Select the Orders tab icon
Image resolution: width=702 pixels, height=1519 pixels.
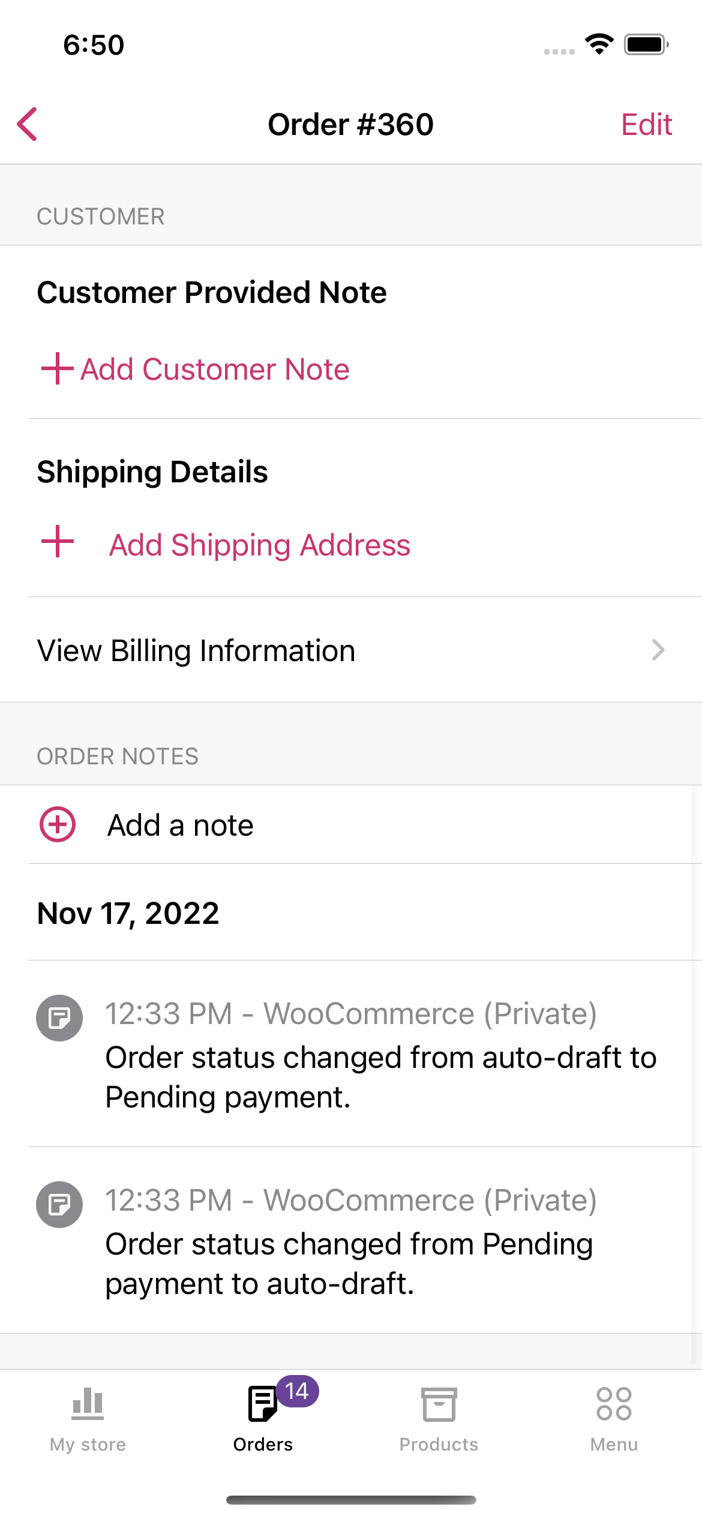pos(263,1404)
